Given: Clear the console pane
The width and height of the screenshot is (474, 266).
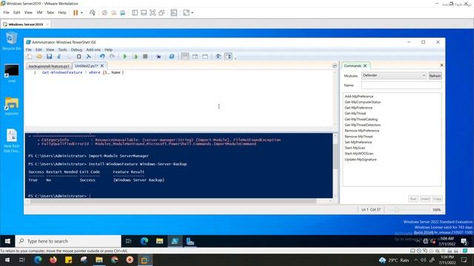Looking at the screenshot, I should [x=89, y=56].
